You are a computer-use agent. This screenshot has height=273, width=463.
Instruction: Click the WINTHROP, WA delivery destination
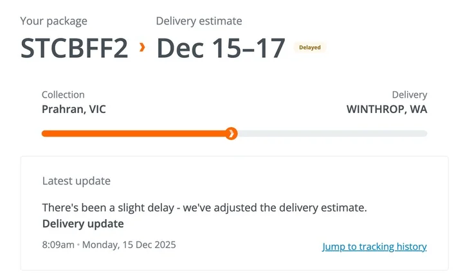pos(386,109)
